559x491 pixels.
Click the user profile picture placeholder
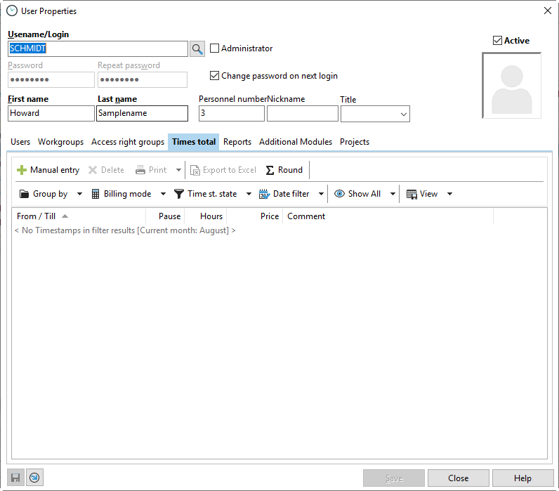pyautogui.click(x=511, y=86)
